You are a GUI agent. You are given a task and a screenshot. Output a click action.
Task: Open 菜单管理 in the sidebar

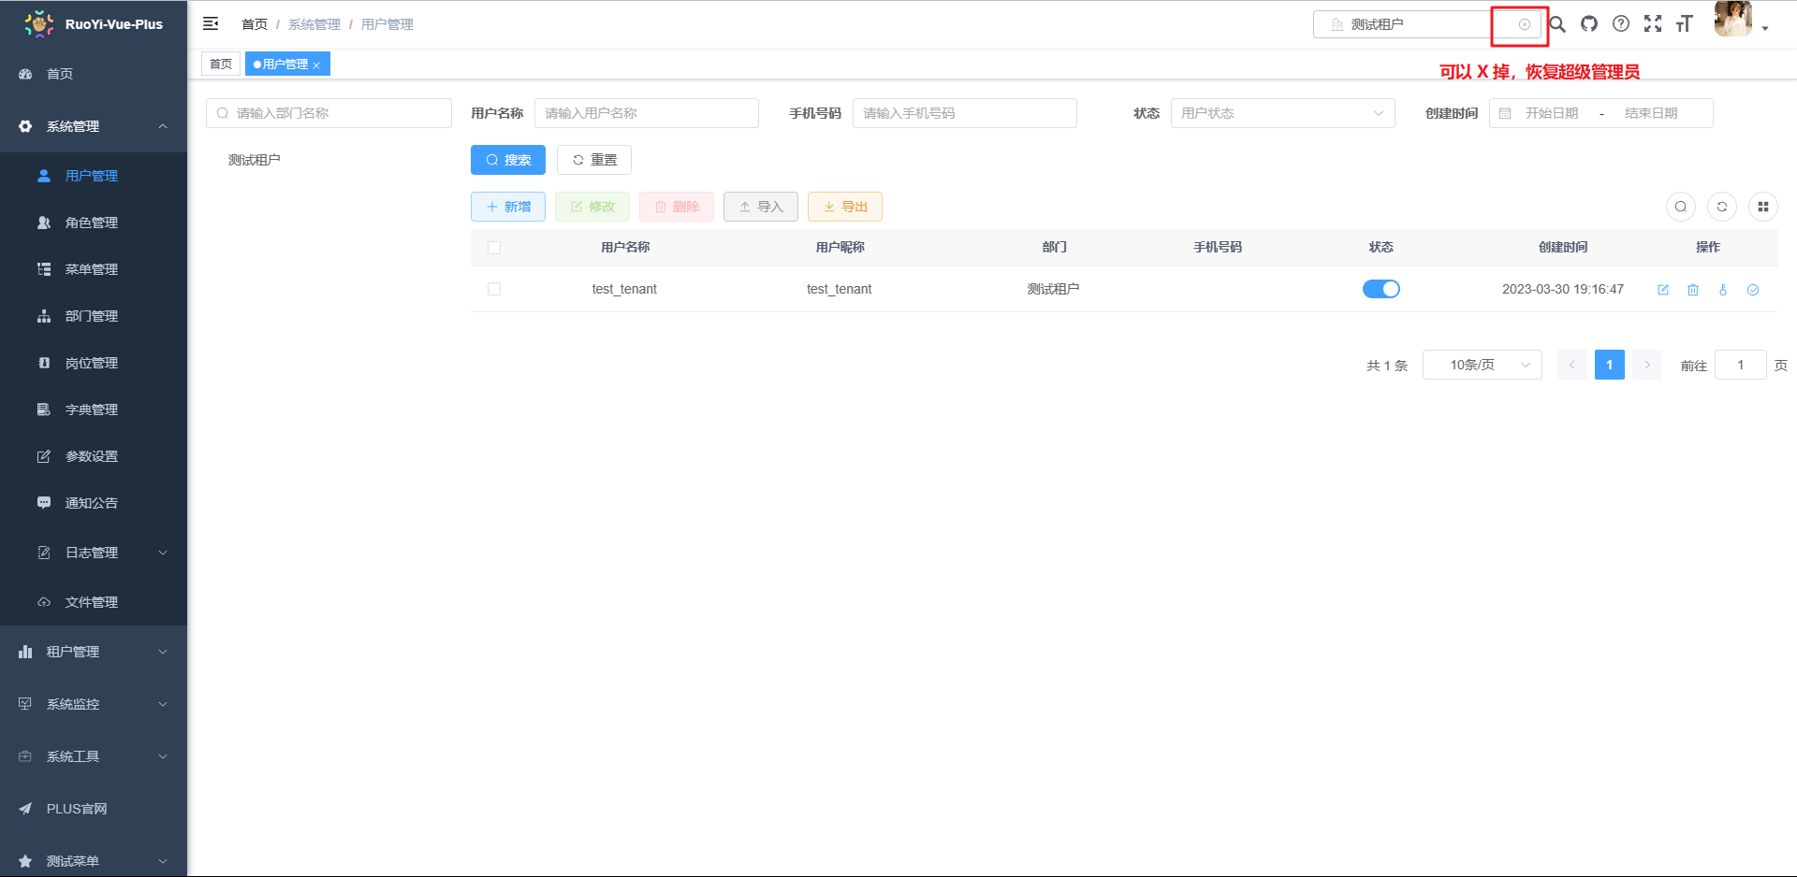pyautogui.click(x=94, y=269)
